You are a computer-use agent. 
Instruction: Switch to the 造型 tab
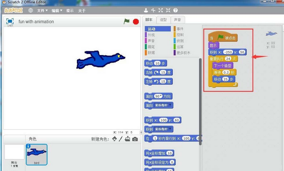164,20
